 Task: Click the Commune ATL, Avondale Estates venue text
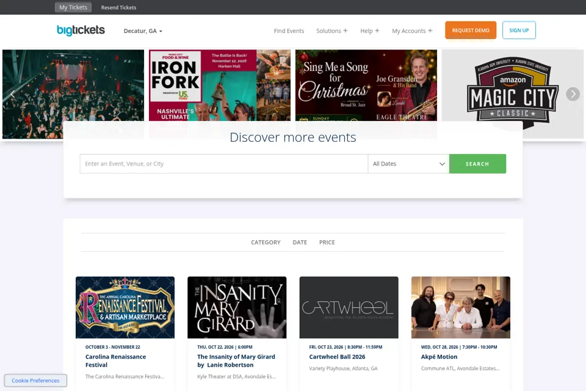[460, 368]
